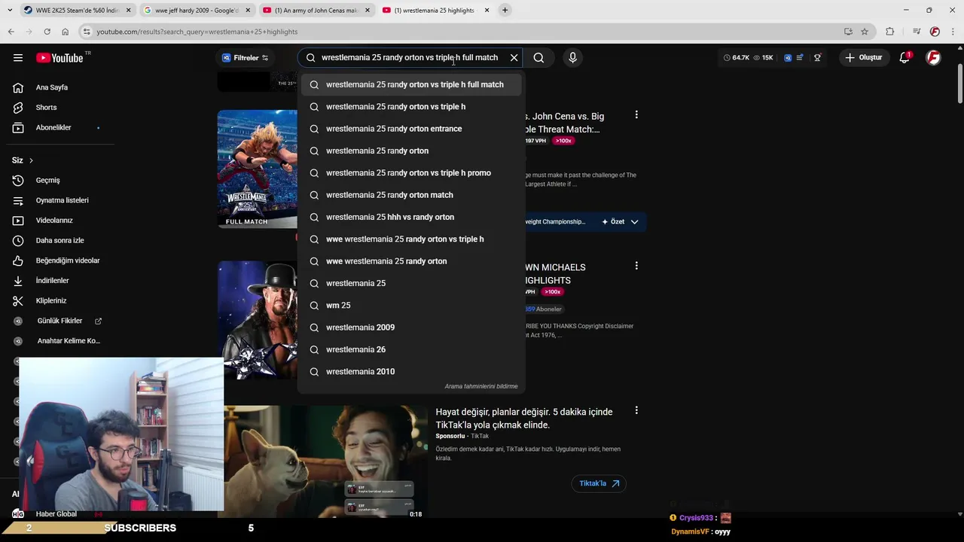Go to YouTube home via logo

coord(59,58)
